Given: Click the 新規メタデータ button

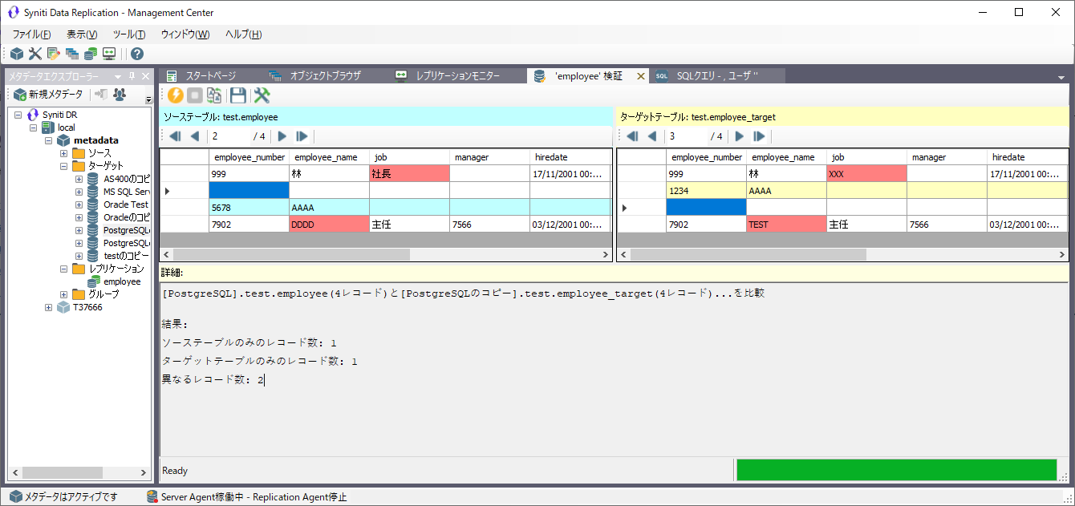Looking at the screenshot, I should point(48,95).
